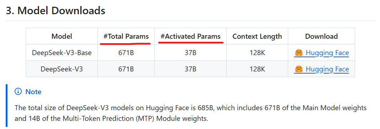Click the hugging emoji icon in the DeepSeek-V3-Base row
This screenshot has width=380, height=129.
click(x=299, y=53)
